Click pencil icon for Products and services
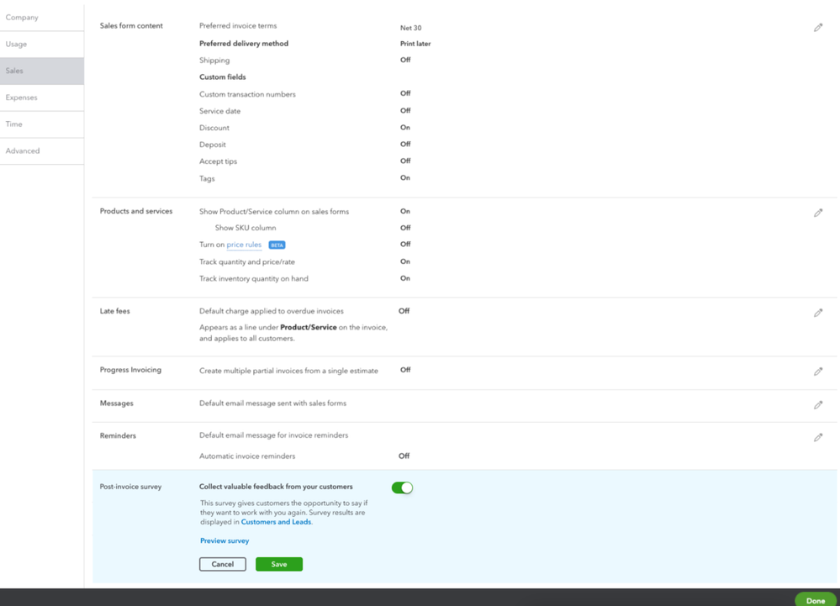This screenshot has height=606, width=840. point(817,213)
